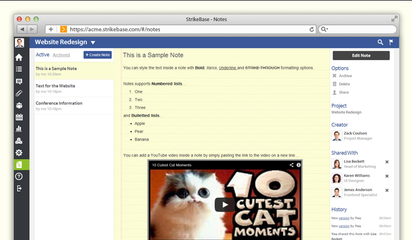Click the search magnifier in header

click(380, 42)
